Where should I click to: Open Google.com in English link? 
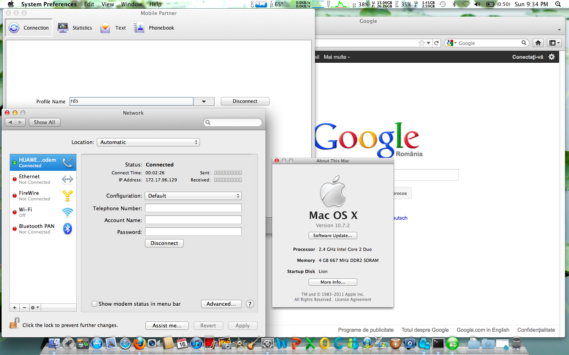(483, 330)
